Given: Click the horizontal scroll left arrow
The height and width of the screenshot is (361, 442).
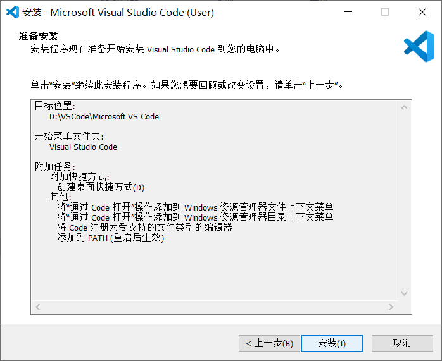Looking at the screenshot, I should pos(37,307).
